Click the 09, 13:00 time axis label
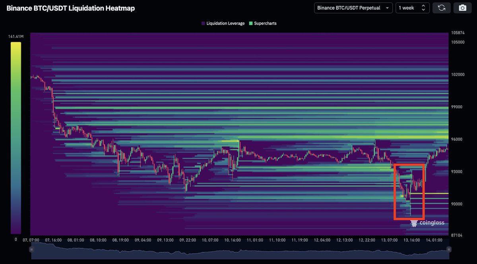 click(165, 240)
